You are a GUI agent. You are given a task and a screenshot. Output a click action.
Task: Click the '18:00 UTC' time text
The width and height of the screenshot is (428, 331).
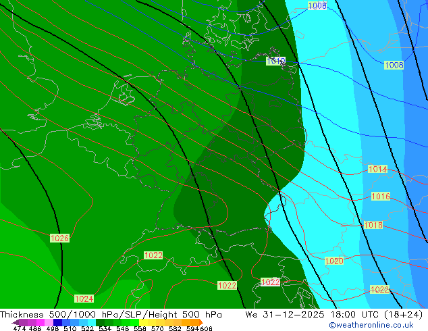coord(354,315)
